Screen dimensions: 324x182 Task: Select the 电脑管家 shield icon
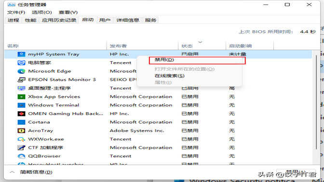[21, 63]
